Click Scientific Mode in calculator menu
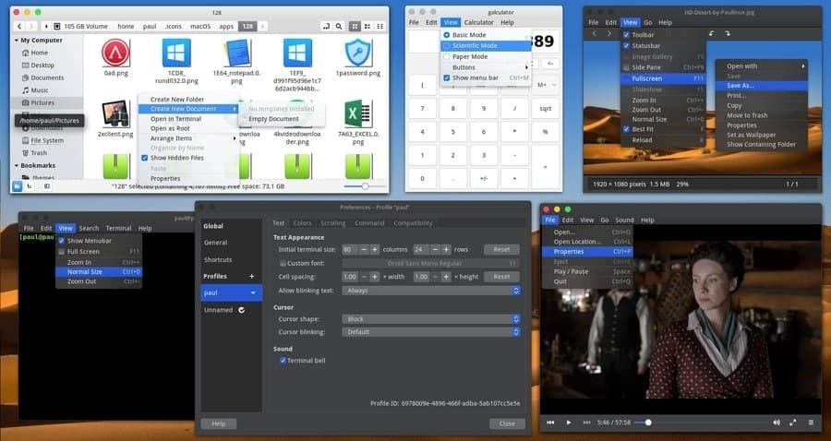Image resolution: width=831 pixels, height=441 pixels. click(486, 45)
